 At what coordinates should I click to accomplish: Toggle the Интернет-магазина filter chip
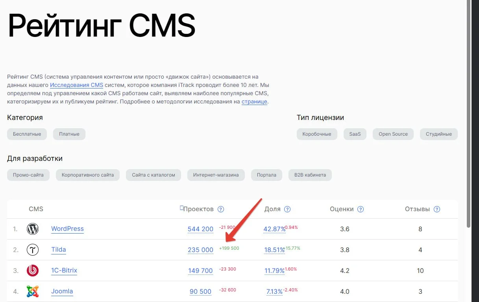point(216,175)
